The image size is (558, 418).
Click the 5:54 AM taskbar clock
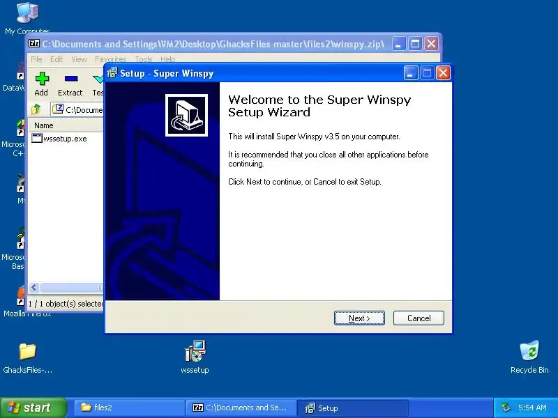pos(532,408)
